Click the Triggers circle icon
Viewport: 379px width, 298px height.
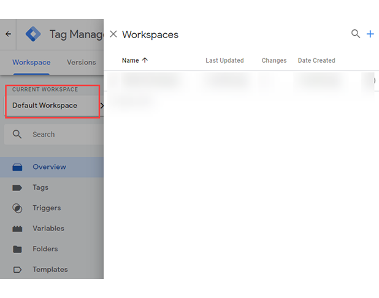pos(17,208)
